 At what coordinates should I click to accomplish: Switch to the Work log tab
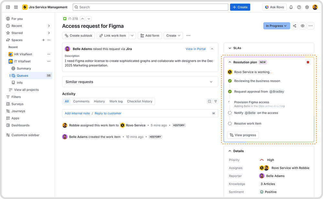click(x=116, y=101)
